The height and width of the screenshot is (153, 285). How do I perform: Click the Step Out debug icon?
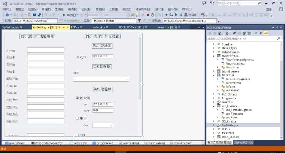coord(181,15)
